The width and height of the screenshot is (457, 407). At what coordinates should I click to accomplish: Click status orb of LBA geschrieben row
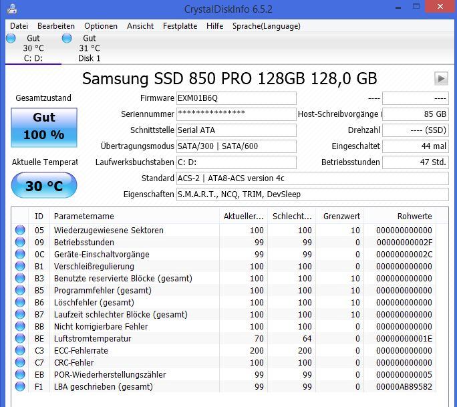[20, 386]
